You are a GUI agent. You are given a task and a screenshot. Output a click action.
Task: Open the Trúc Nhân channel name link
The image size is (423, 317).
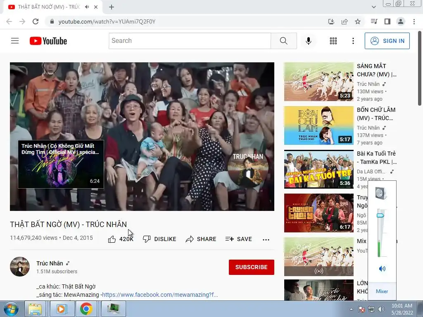click(x=50, y=263)
